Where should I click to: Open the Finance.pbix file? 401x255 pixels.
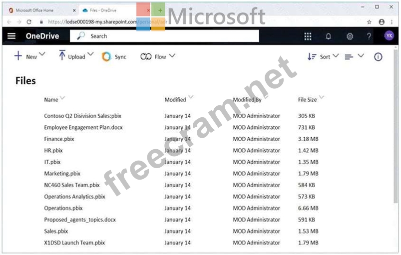[x=59, y=139]
